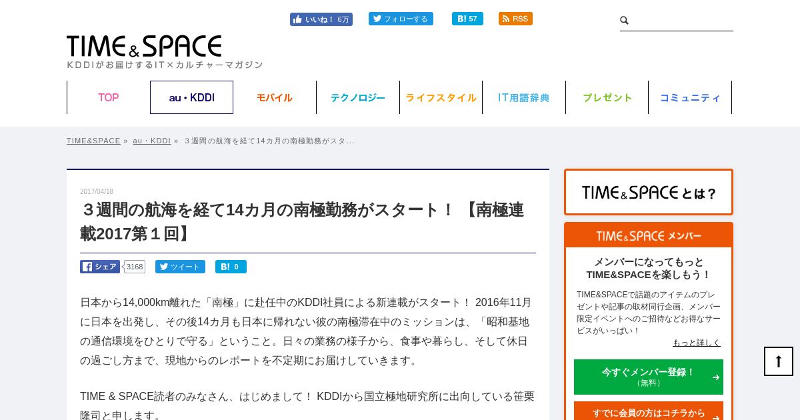The image size is (800, 420).
Task: Click the Facebook いいね! button in header
Action: 321,19
